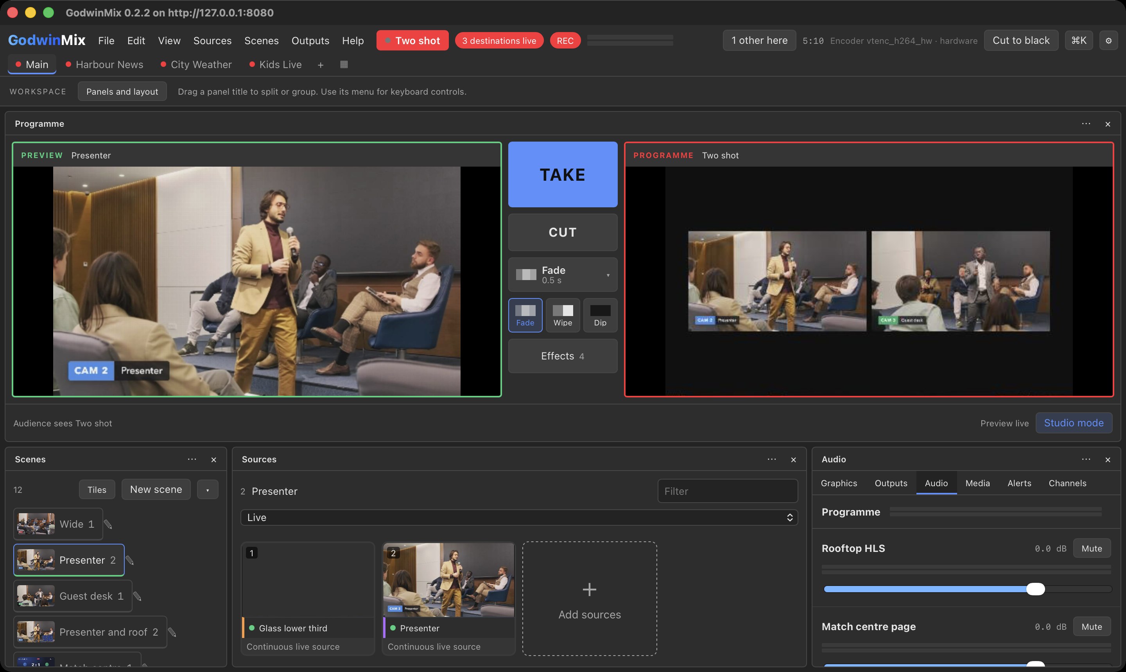Open Programme panel ellipsis menu
The image size is (1126, 672).
tap(1086, 124)
